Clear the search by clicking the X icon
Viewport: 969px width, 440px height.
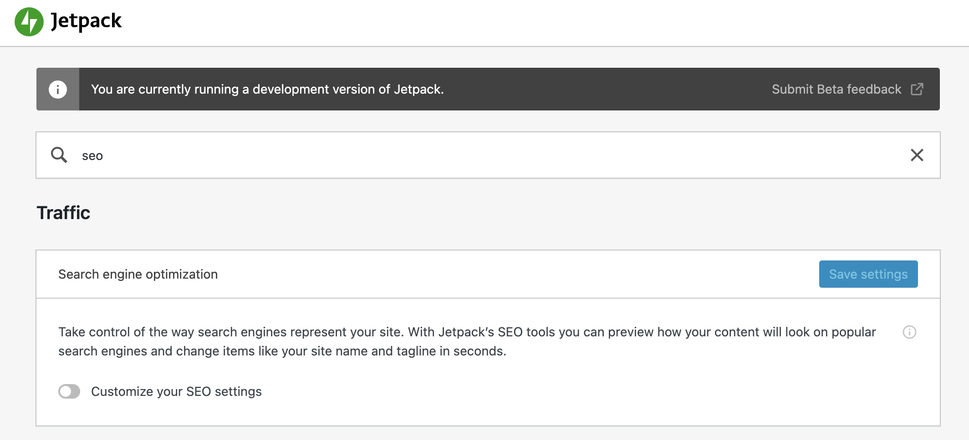coord(917,155)
